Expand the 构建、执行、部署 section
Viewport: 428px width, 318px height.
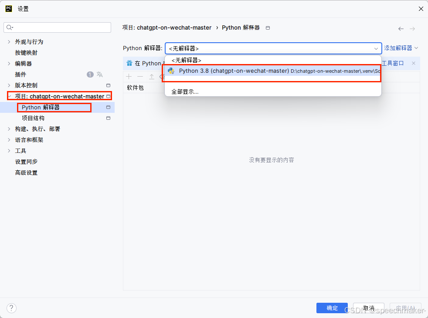click(9, 129)
